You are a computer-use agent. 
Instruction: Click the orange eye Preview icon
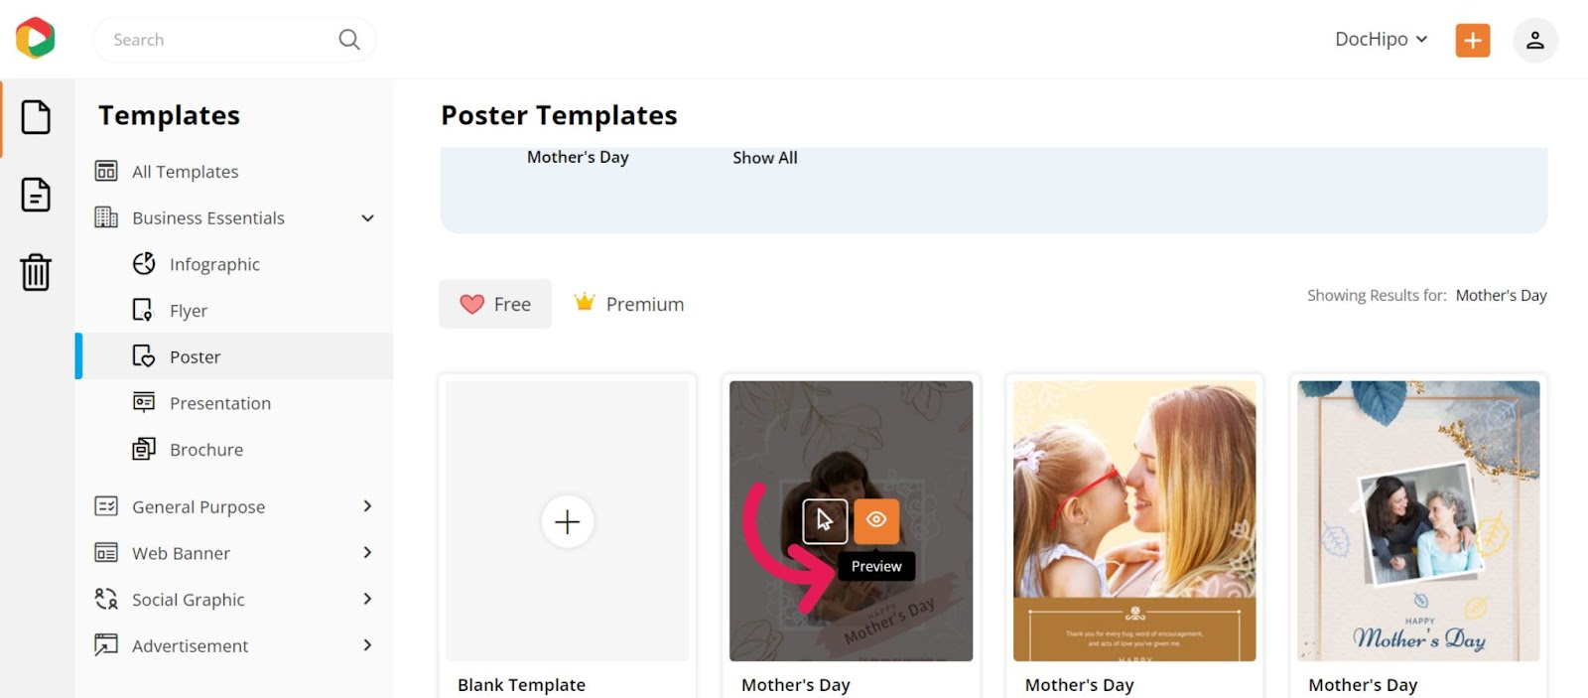(x=876, y=520)
